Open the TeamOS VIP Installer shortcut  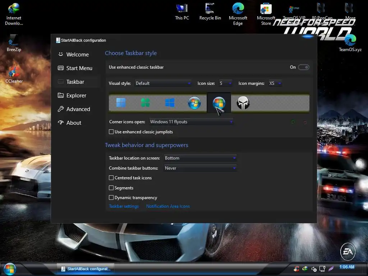[x=294, y=14]
